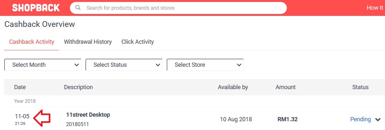Click the Available by column header
The height and width of the screenshot is (130, 385).
pyautogui.click(x=233, y=87)
